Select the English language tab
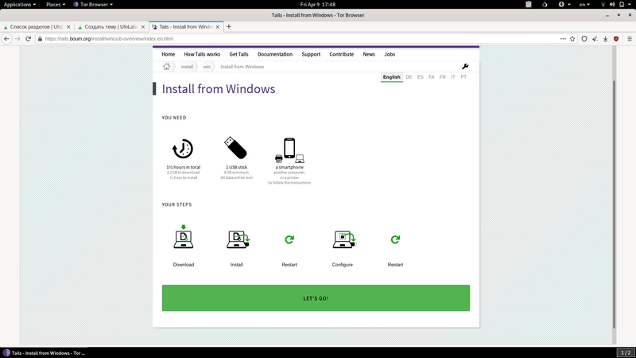Screen dimensions: 636x358 (391, 77)
